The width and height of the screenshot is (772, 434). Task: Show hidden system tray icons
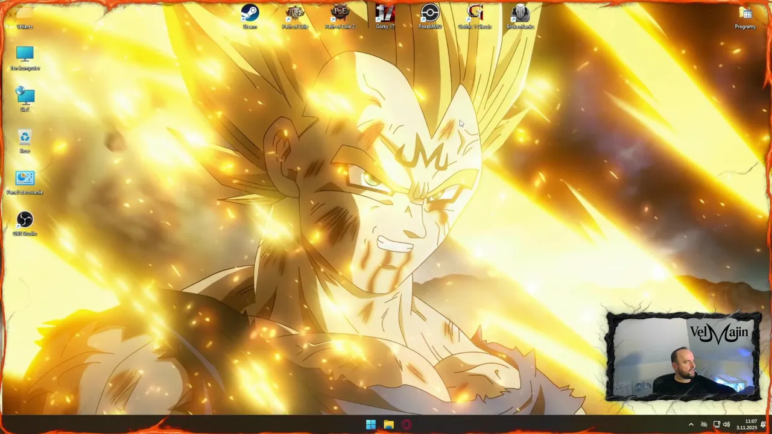click(691, 424)
